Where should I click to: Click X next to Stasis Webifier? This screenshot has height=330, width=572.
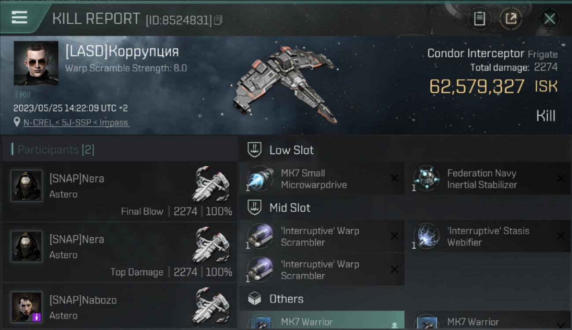coord(561,236)
